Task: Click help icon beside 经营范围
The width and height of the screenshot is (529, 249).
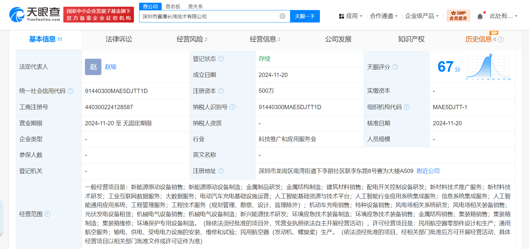Action: [x=47, y=214]
